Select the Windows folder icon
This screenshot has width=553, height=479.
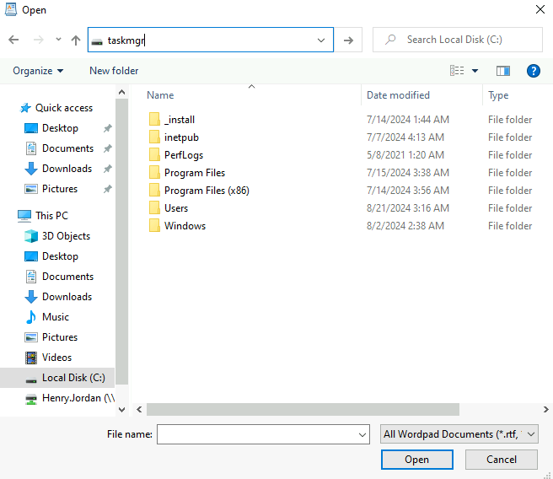click(x=154, y=226)
